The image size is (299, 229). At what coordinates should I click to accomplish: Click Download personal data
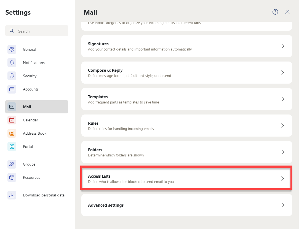coord(44,195)
